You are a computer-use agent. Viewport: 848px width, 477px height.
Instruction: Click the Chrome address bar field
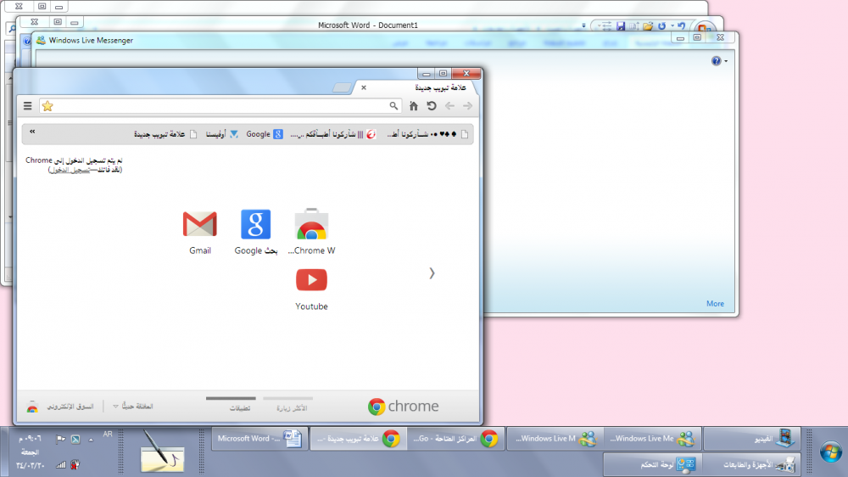point(220,106)
